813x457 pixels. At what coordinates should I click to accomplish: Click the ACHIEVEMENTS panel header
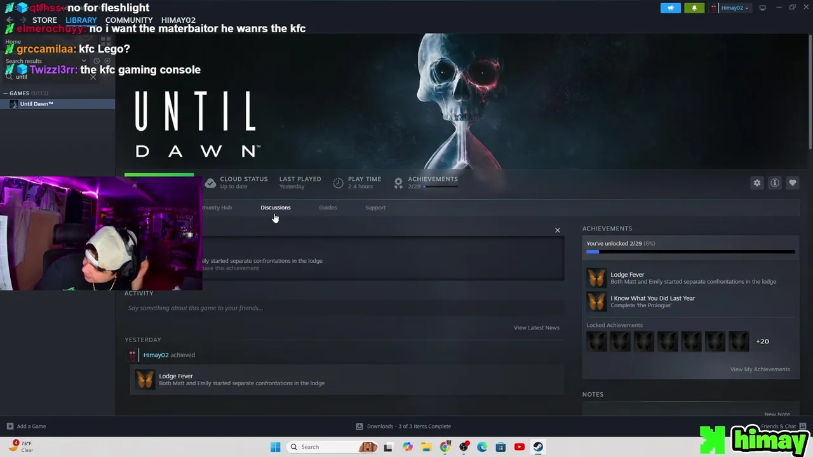[607, 228]
